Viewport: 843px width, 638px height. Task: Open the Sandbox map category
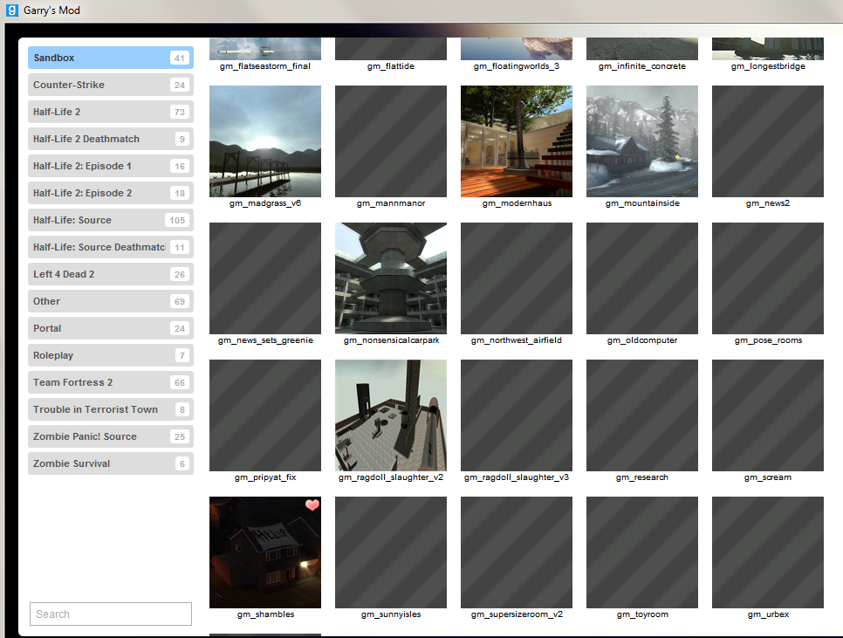[111, 58]
